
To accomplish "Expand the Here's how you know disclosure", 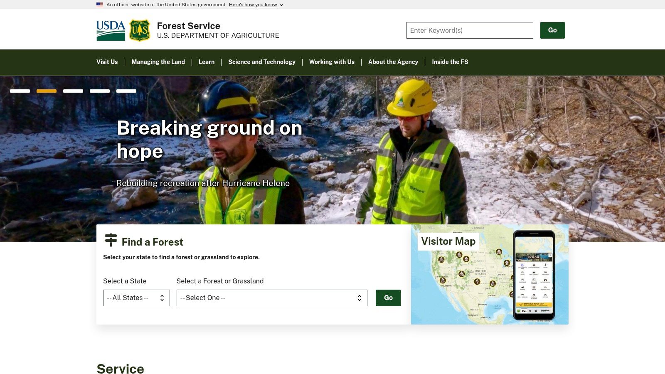I will click(x=256, y=5).
